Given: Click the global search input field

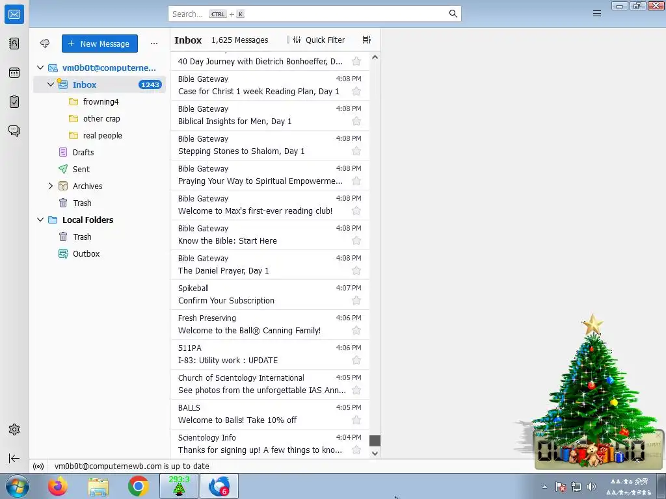Looking at the screenshot, I should (315, 14).
